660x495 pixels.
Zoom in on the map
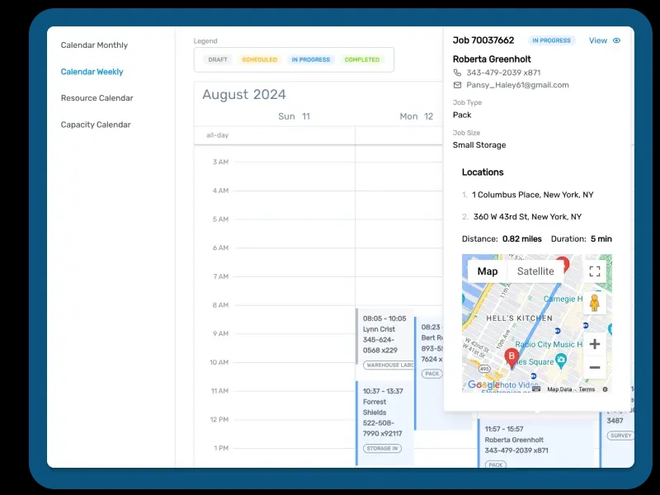[594, 344]
